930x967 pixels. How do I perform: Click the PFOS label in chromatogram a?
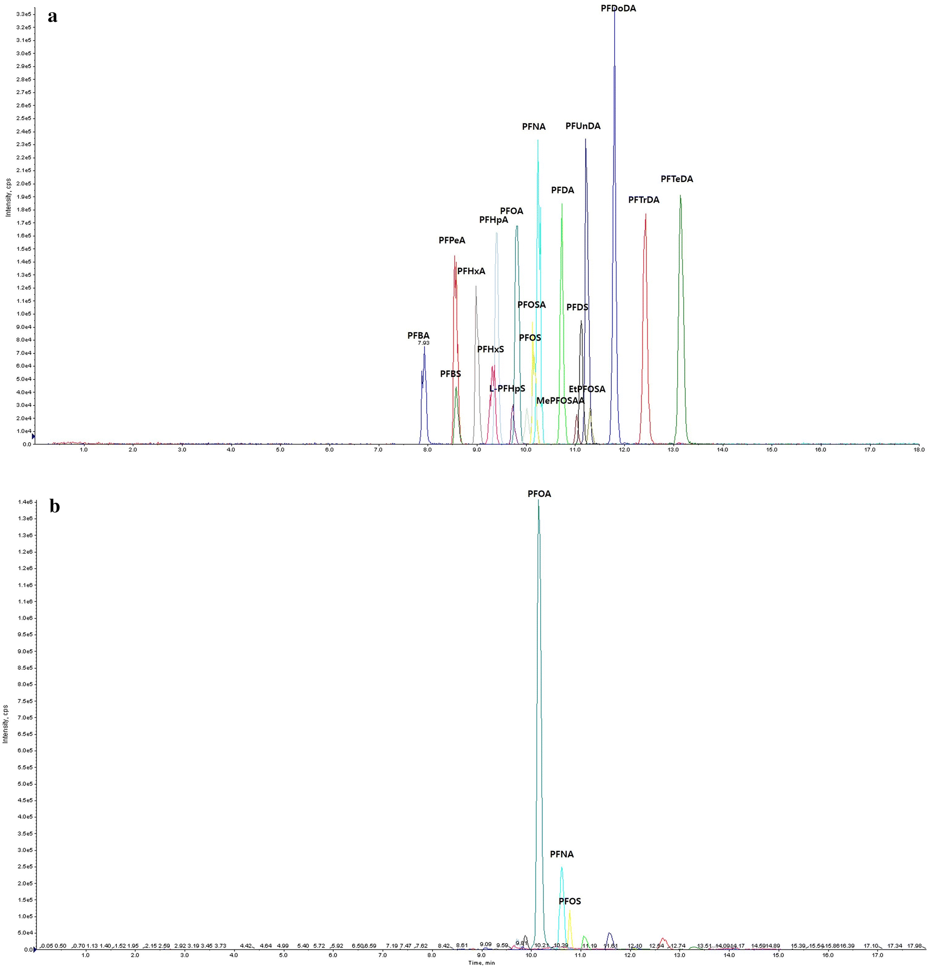(x=530, y=338)
